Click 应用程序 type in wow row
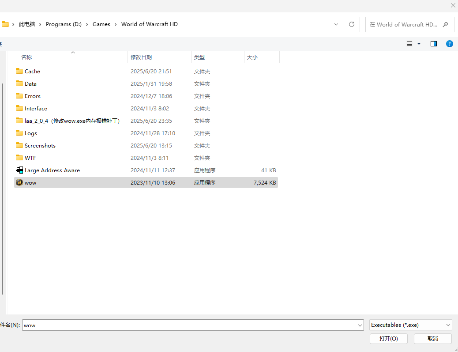458x352 pixels. [x=204, y=183]
